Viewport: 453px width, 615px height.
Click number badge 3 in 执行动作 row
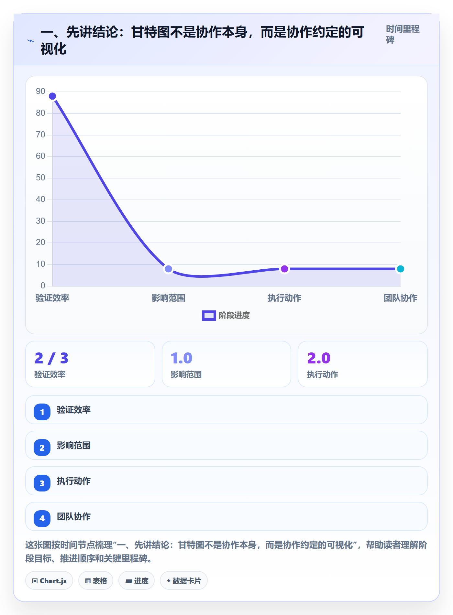pyautogui.click(x=42, y=483)
